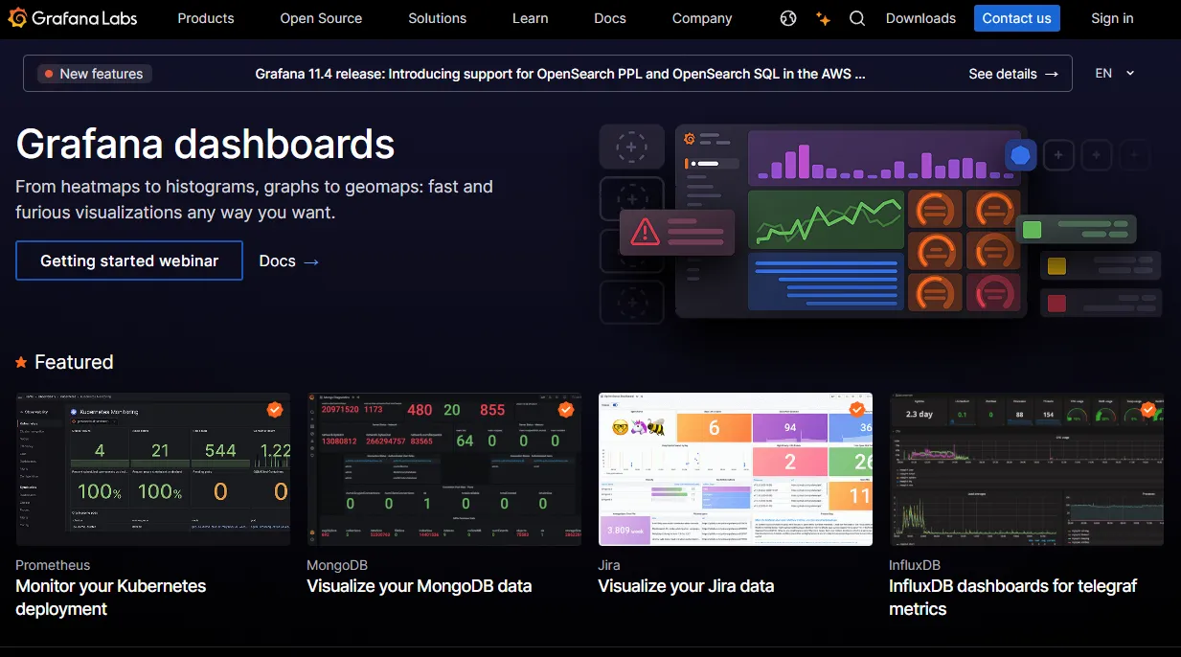The width and height of the screenshot is (1181, 657).
Task: Open Visualize your Jira data title
Action: click(x=686, y=586)
